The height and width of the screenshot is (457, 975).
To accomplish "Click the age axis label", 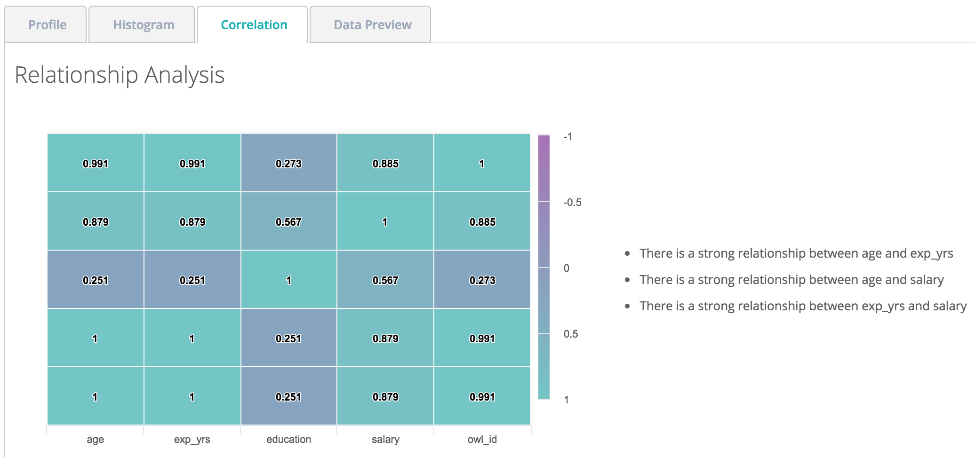I will coord(96,440).
